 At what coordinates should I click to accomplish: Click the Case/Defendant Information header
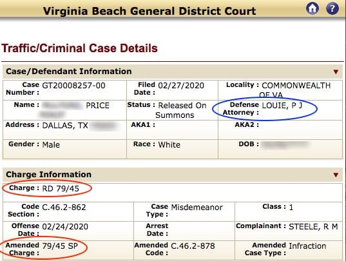69,72
